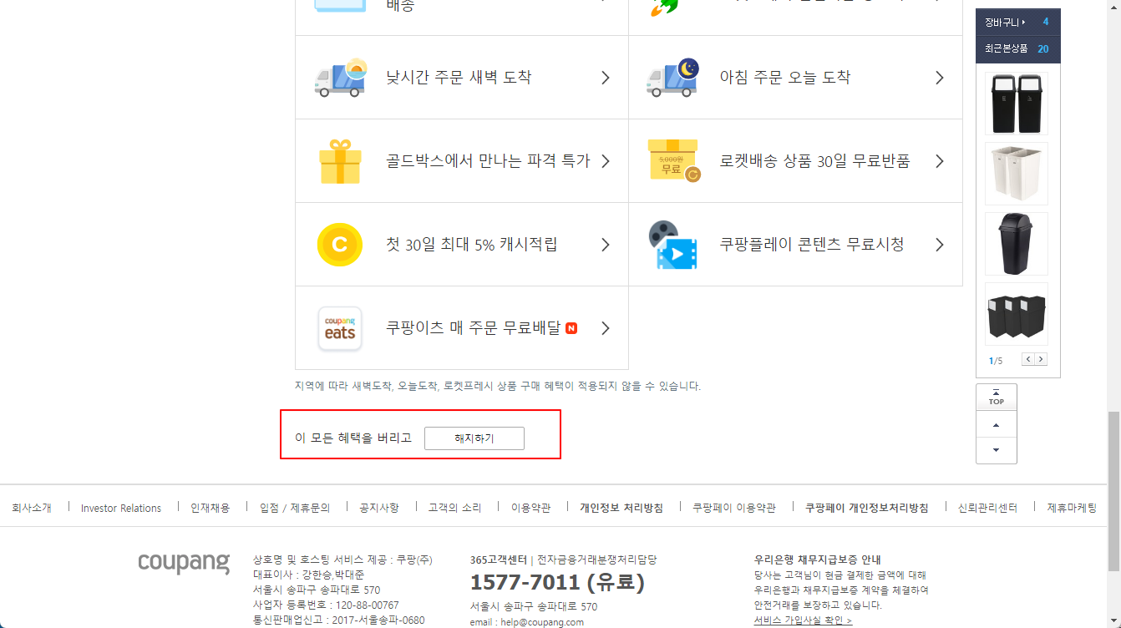Expand 쿠팡이츠 매 주문 무료배달 chevron
Image resolution: width=1121 pixels, height=628 pixels.
point(606,328)
